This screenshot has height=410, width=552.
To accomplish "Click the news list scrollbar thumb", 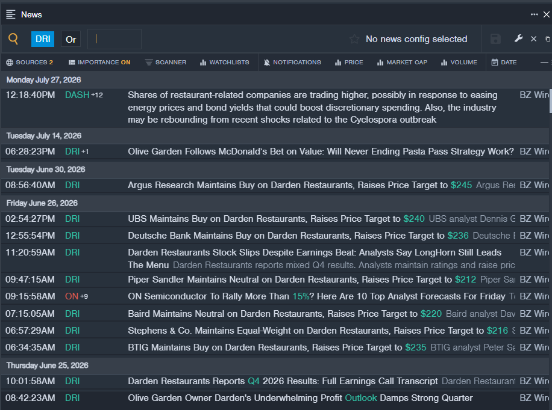I will [x=551, y=101].
